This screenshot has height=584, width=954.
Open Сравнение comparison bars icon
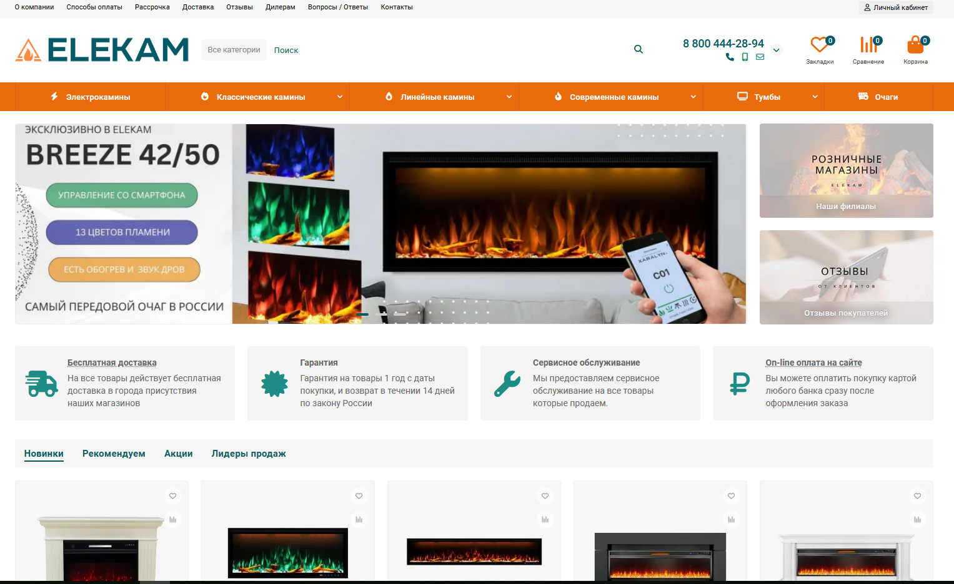(x=868, y=45)
